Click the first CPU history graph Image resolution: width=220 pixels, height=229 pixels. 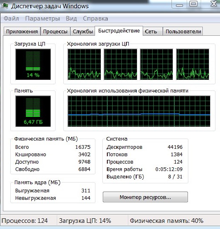click(x=84, y=65)
